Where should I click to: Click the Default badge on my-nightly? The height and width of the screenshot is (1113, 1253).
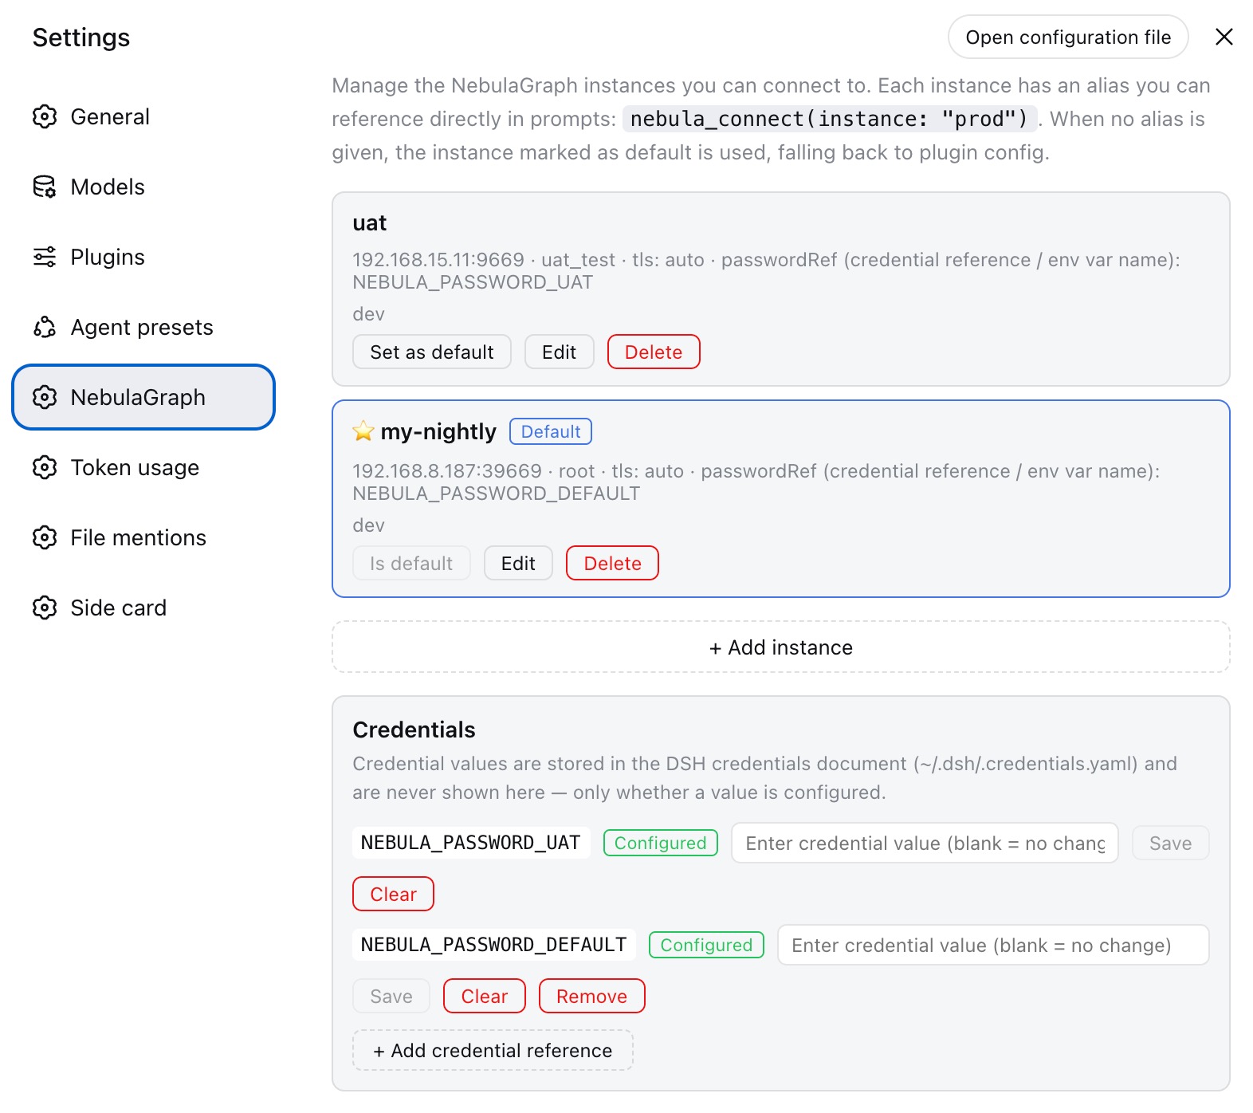pos(551,431)
